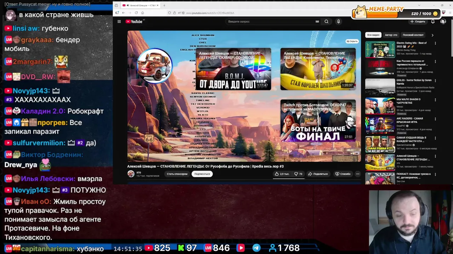Click chat username capitanharisma
Viewport: 453px width, 254px height.
[48, 249]
